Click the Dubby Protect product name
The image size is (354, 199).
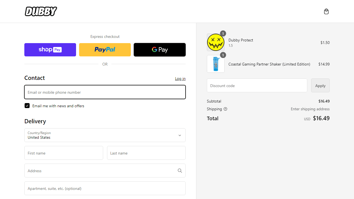coord(241,40)
